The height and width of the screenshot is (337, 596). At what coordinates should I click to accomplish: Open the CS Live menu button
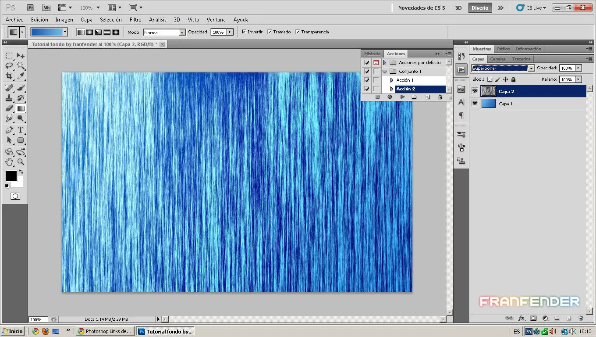[x=531, y=8]
